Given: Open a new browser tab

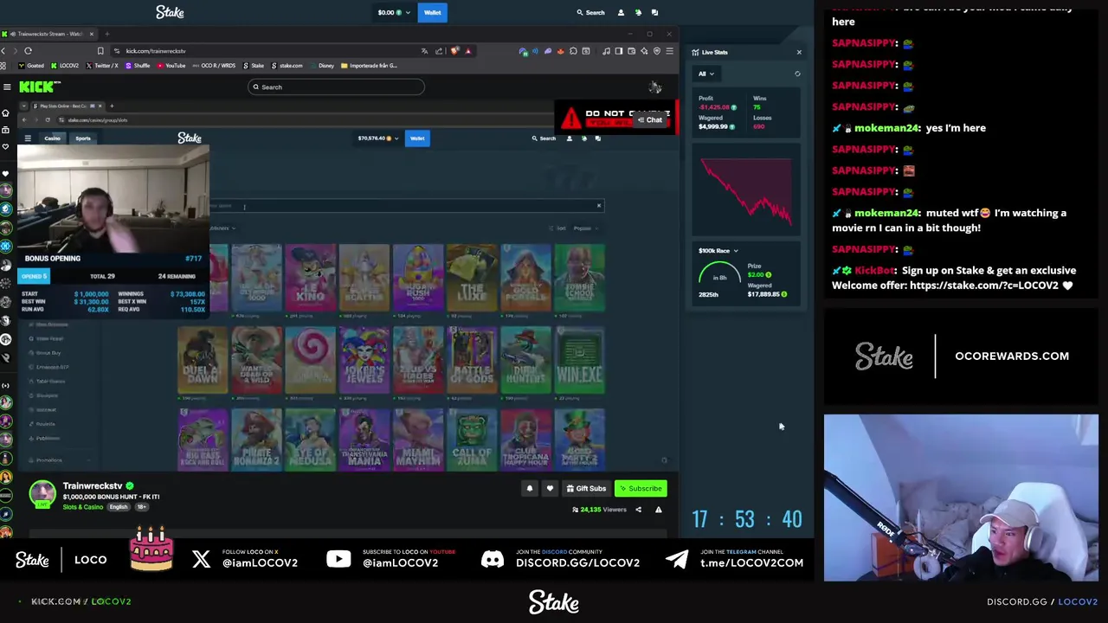Looking at the screenshot, I should (x=106, y=34).
